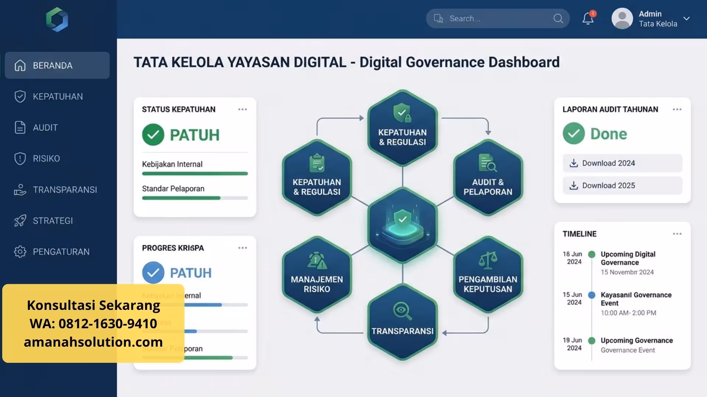Select PENGAMBILAN KEPUTUSAN hexagon
The height and width of the screenshot is (397, 707).
[x=488, y=275]
